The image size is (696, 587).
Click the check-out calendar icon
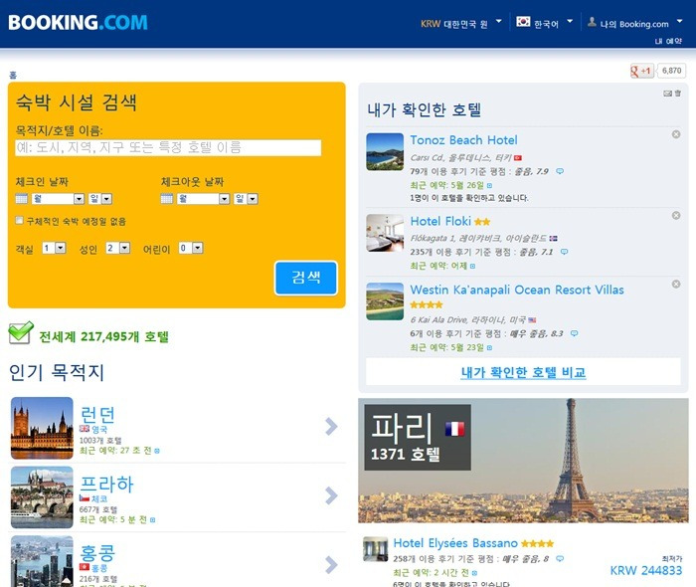tap(166, 199)
